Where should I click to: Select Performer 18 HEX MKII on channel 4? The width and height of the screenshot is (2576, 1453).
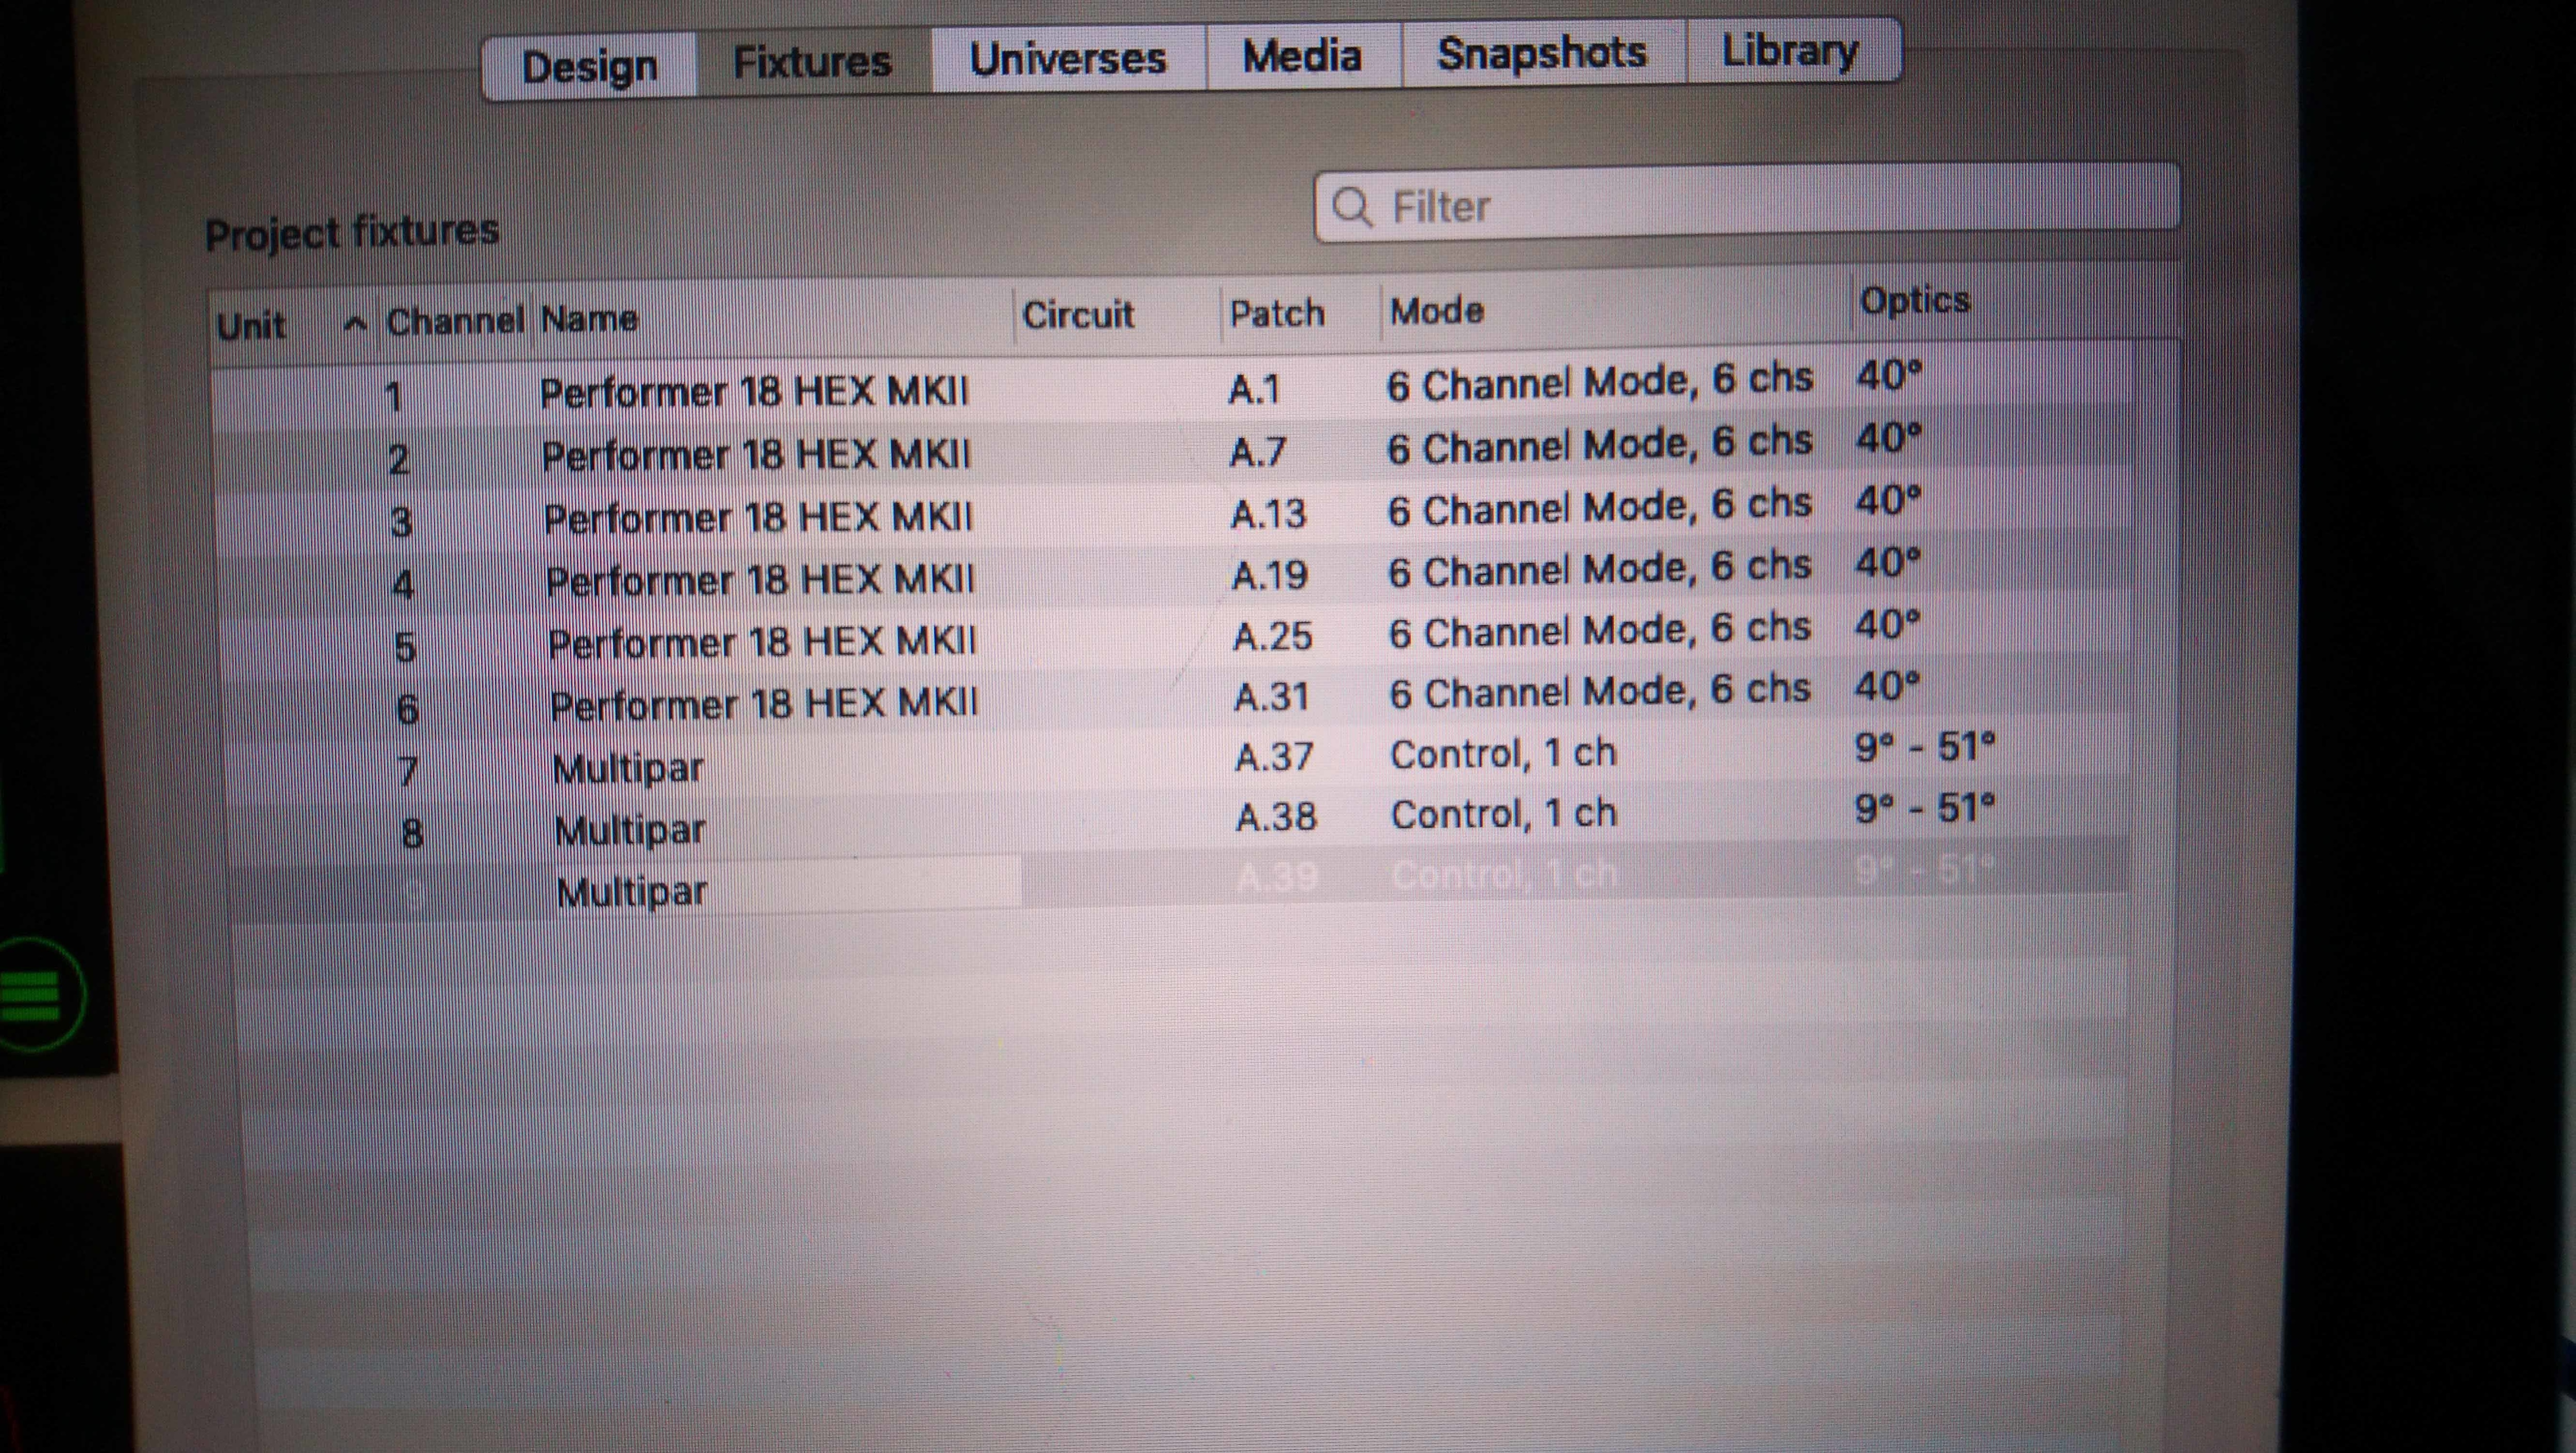(759, 579)
